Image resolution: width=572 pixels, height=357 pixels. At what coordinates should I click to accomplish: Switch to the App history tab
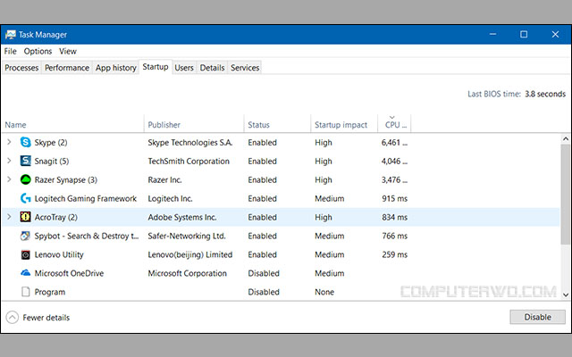click(116, 68)
